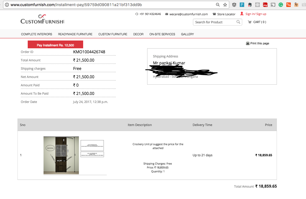306x199 pixels.
Task: Open the Store Locator link
Action: (x=226, y=14)
